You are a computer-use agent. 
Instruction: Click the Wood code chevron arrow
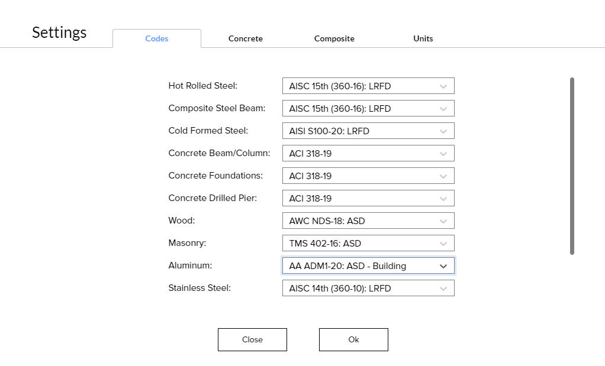(x=443, y=221)
